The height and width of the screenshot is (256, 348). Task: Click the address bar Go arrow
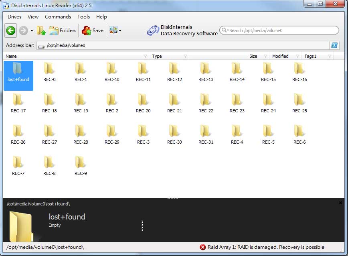coord(334,45)
